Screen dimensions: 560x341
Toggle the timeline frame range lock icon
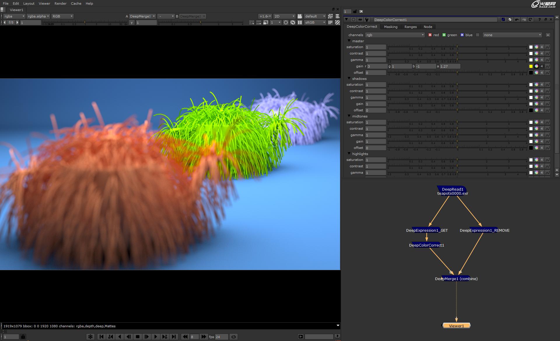pos(23,337)
